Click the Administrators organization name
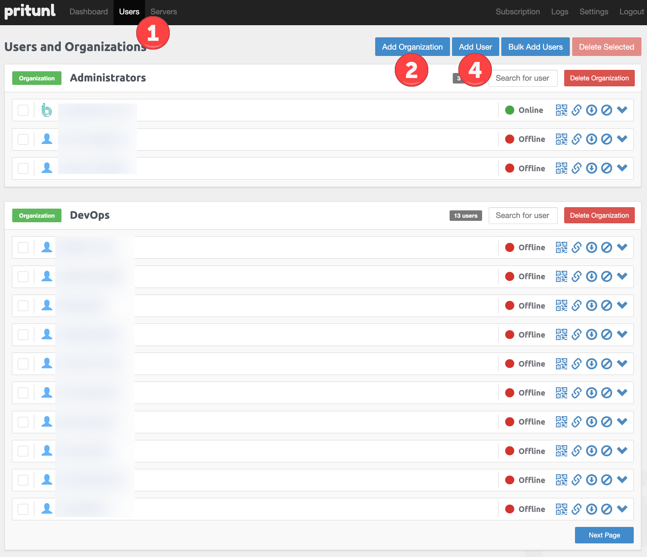Screen dimensions: 647x557 click(108, 78)
